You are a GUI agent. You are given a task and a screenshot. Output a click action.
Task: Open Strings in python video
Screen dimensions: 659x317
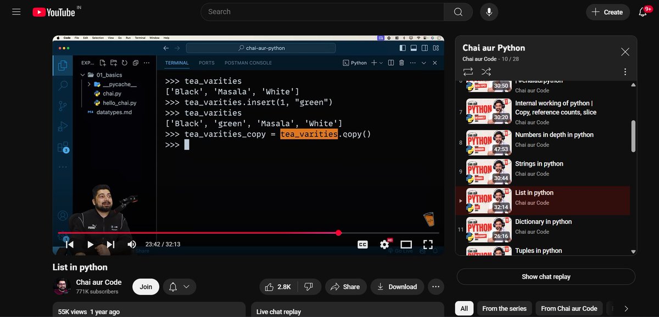pyautogui.click(x=543, y=171)
